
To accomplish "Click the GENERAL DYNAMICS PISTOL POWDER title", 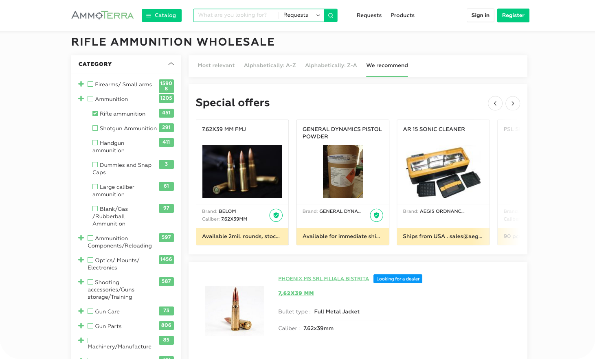I will (x=342, y=133).
